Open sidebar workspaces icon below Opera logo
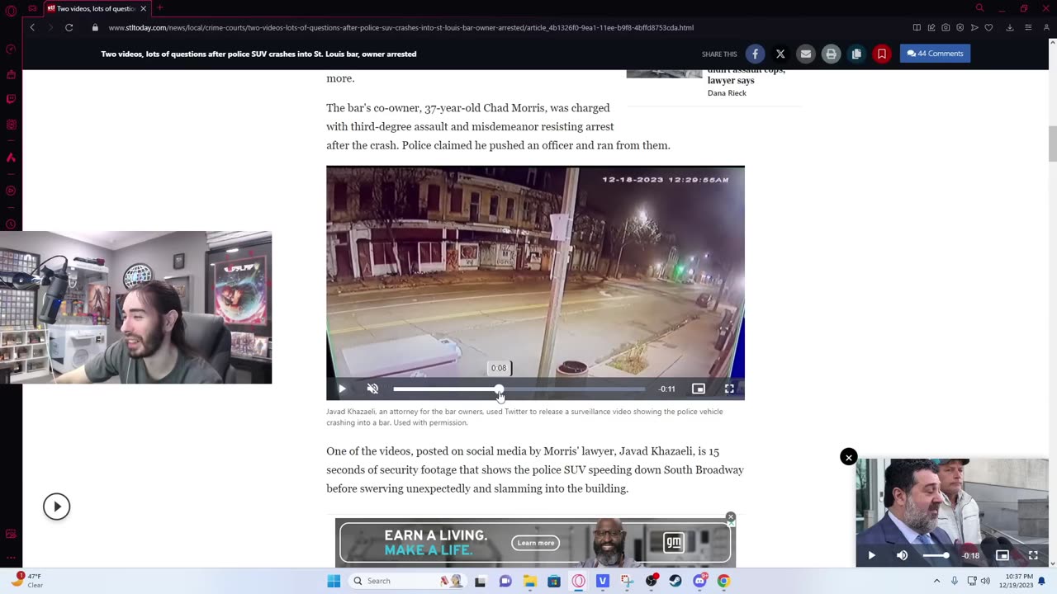The width and height of the screenshot is (1057, 594). pos(11,49)
